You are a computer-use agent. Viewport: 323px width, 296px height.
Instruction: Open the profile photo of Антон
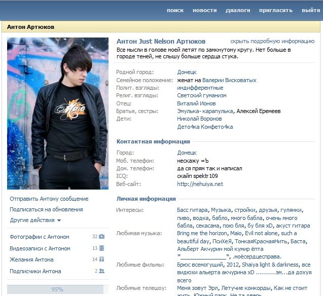point(57,114)
